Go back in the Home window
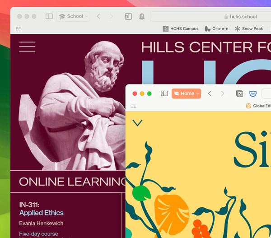The width and height of the screenshot is (271, 238). point(210,93)
